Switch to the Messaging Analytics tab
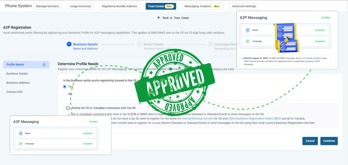Image resolution: width=348 pixels, height=165 pixels. click(203, 6)
